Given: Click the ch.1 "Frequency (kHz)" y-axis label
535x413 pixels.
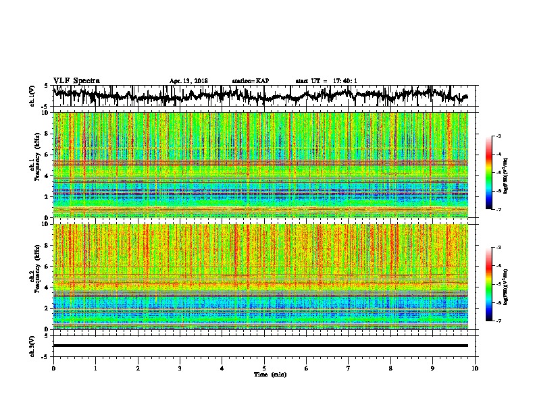Looking at the screenshot, I should point(37,157).
